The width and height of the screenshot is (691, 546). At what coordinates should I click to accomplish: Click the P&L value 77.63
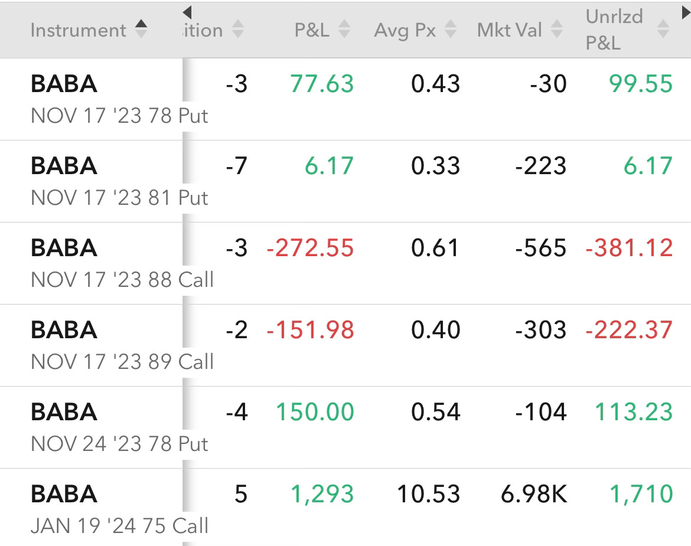coord(322,84)
